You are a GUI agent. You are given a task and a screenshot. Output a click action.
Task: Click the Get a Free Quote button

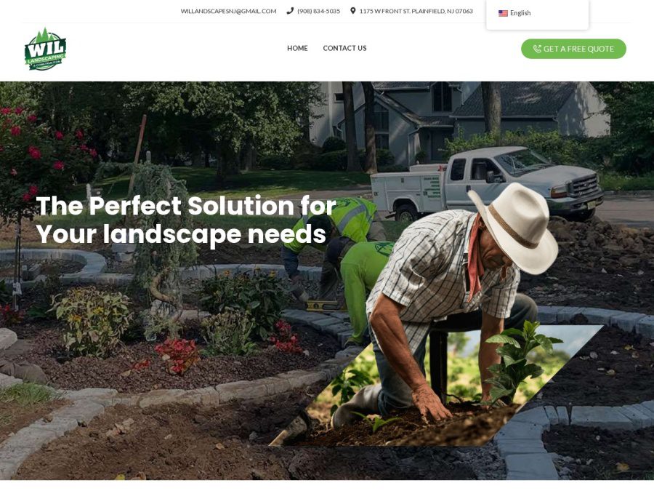[573, 49]
